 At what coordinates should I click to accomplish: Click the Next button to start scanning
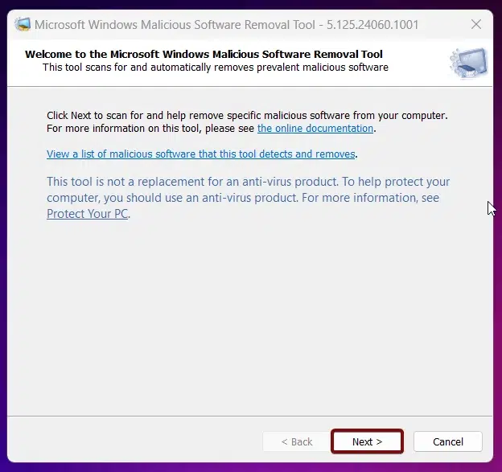pos(367,441)
